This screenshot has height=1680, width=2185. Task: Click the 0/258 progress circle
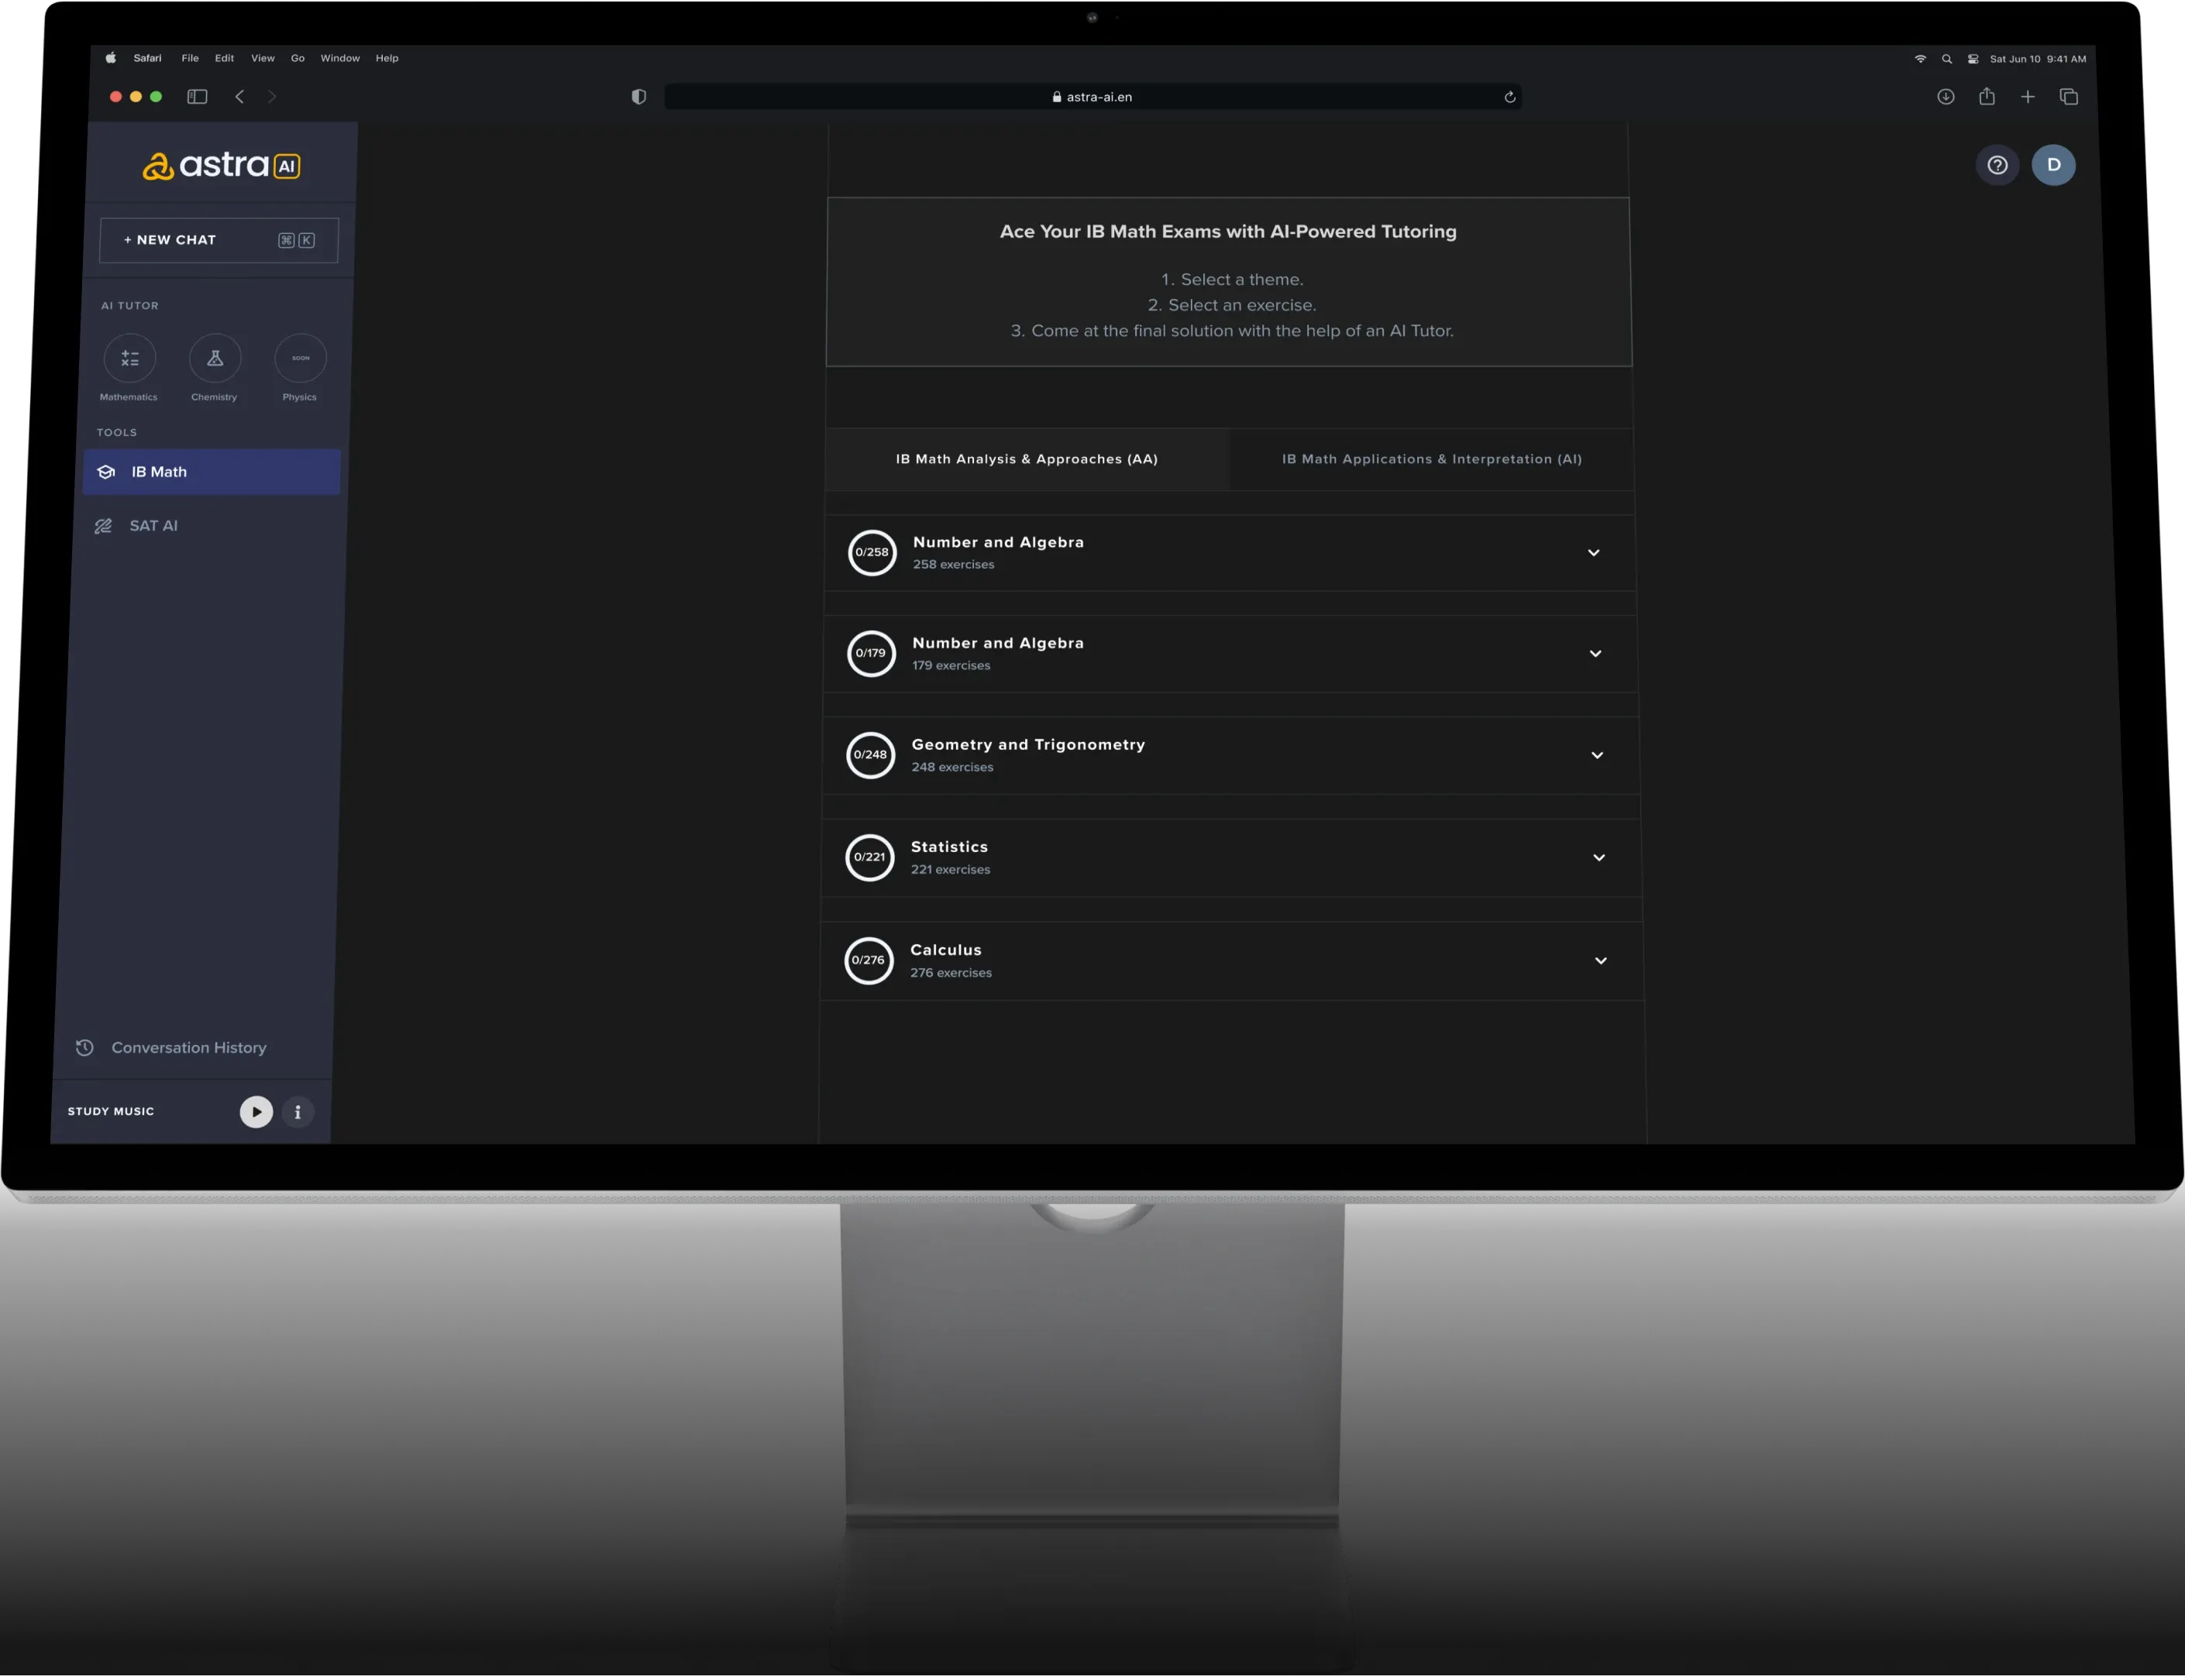(872, 553)
